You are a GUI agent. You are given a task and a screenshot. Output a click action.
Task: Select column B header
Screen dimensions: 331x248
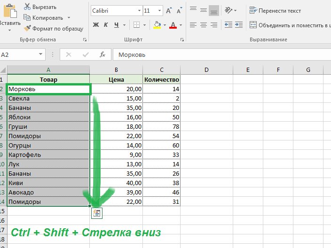pyautogui.click(x=116, y=70)
